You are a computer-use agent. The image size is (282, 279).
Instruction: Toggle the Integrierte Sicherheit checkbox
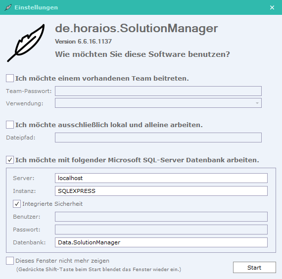tap(17, 204)
